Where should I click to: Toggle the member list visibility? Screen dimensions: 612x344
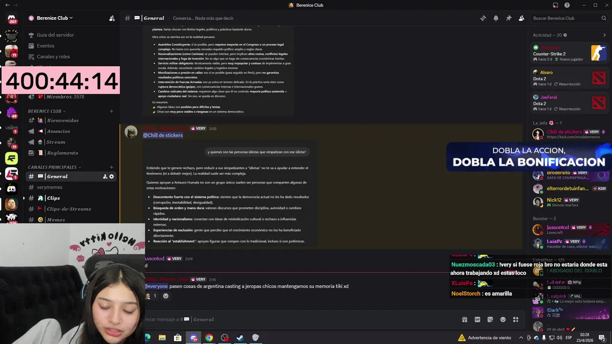[x=522, y=18]
